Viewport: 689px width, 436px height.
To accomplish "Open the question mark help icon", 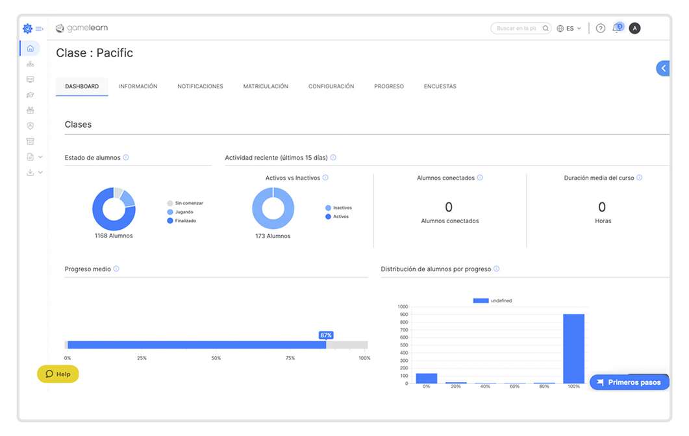I will coord(600,29).
